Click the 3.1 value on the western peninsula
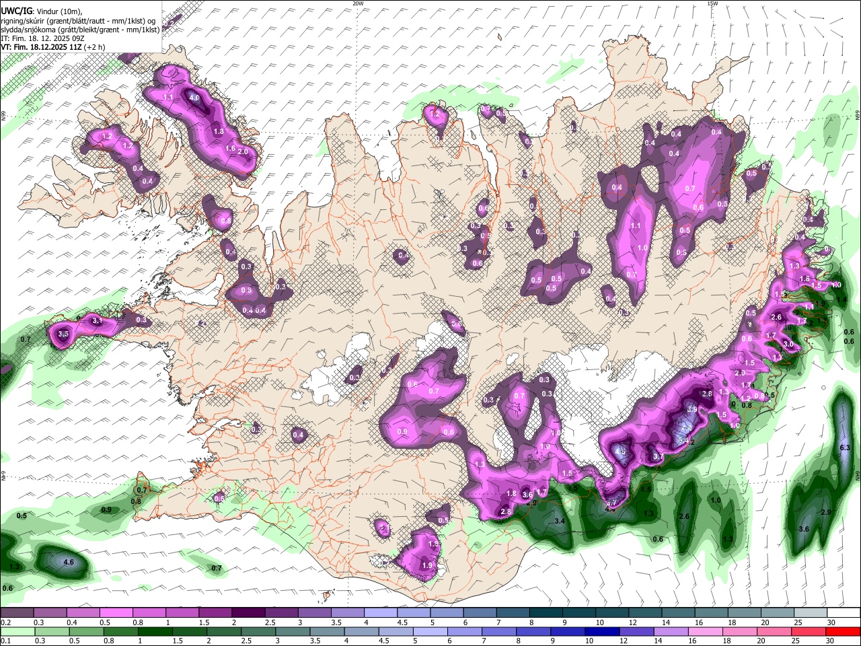The width and height of the screenshot is (861, 646). pyautogui.click(x=98, y=321)
